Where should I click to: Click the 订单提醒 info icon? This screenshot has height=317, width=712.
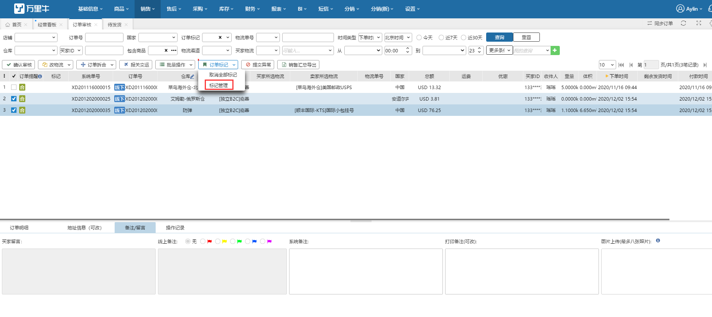(x=40, y=76)
